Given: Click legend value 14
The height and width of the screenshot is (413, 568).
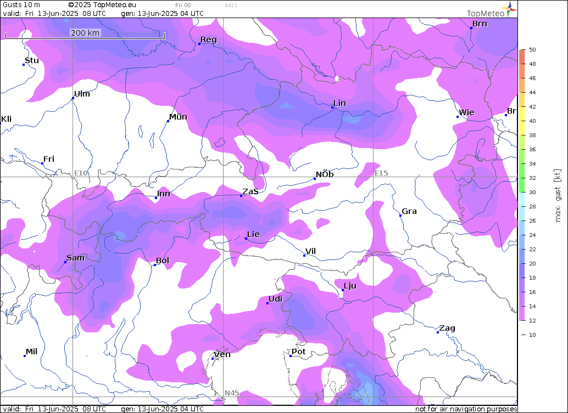Looking at the screenshot, I should [x=532, y=306].
